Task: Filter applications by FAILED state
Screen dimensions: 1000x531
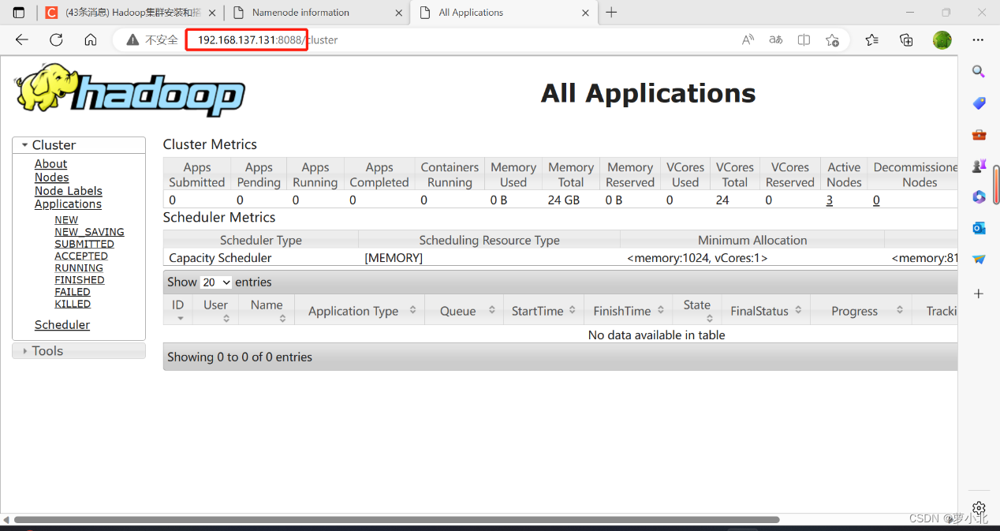Action: point(73,291)
